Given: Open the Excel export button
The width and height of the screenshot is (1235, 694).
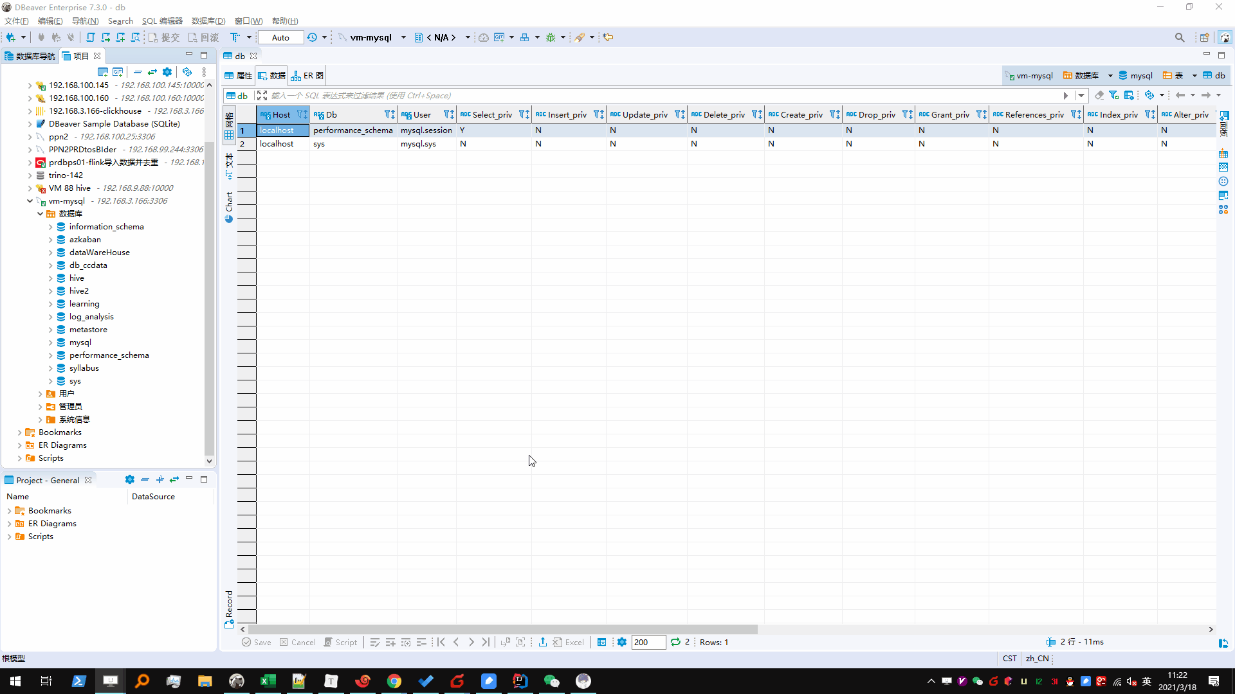Looking at the screenshot, I should [568, 642].
